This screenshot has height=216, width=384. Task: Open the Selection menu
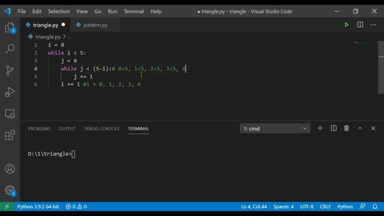pos(59,11)
